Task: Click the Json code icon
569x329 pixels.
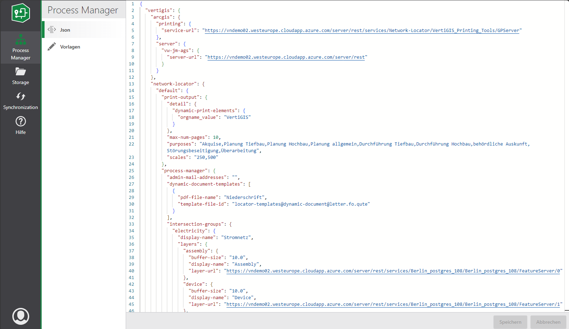Action: coord(52,30)
